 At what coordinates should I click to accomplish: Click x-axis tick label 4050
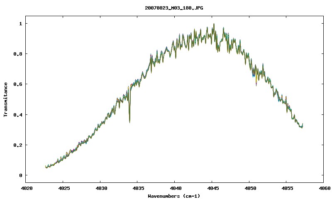[250, 188]
